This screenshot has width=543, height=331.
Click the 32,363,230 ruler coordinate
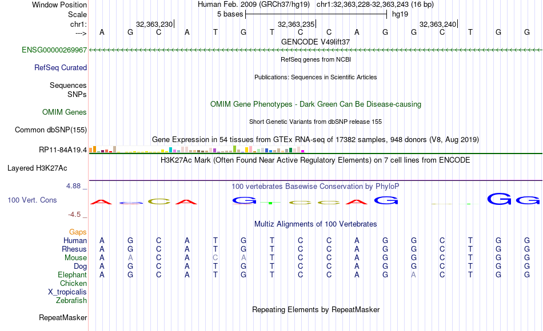tap(154, 24)
